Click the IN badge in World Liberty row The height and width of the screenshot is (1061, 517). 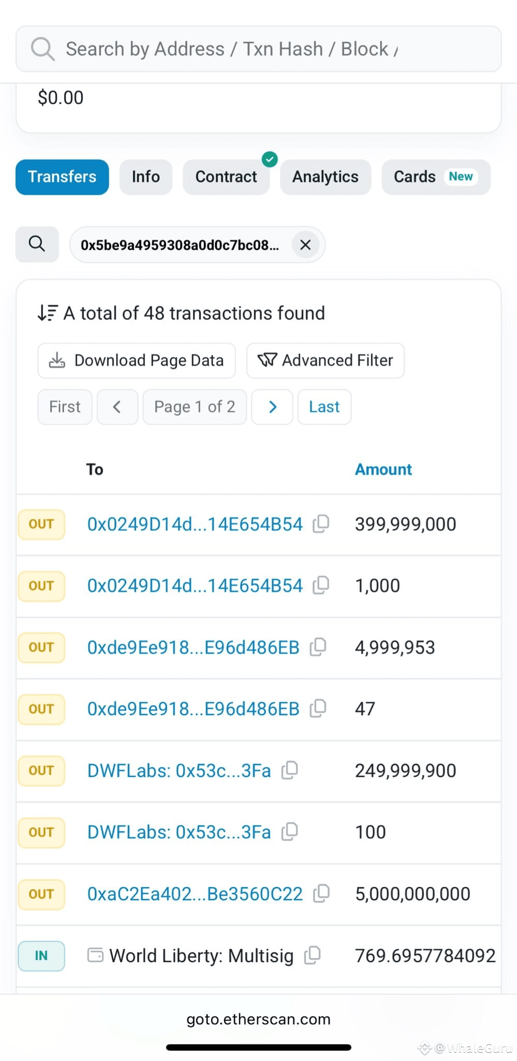coord(41,956)
